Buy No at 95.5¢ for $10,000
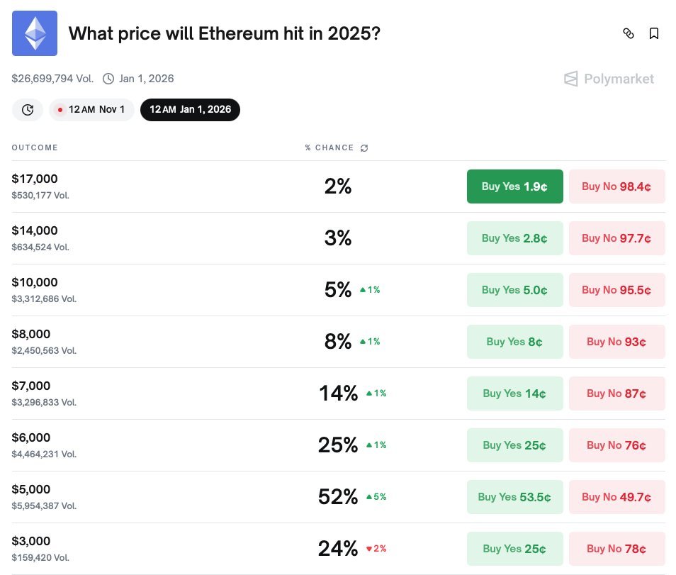This screenshot has height=575, width=676. point(616,290)
